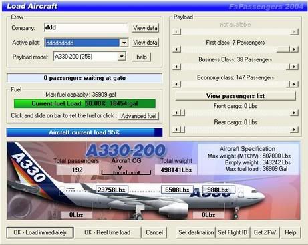Click right arrow of Economy class slider
308x245 pixels.
coord(294,84)
